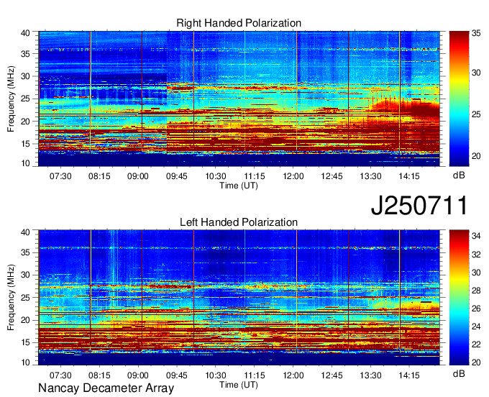This screenshot has width=489, height=397.
Task: Click 11:15 tick on the top plot
Action: (x=255, y=176)
